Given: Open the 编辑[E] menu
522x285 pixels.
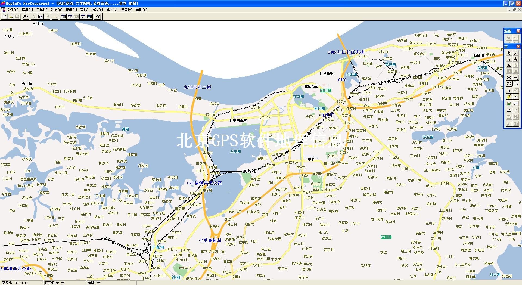Looking at the screenshot, I should tap(27, 10).
